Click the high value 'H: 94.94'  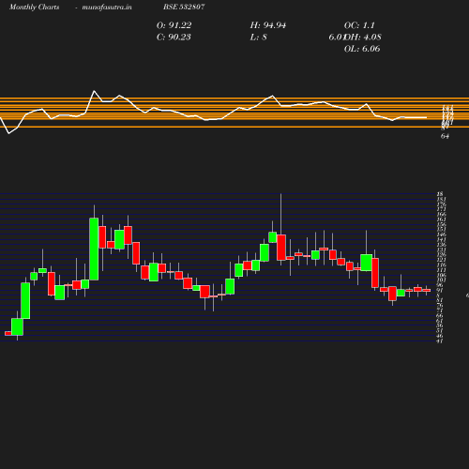[x=268, y=25]
